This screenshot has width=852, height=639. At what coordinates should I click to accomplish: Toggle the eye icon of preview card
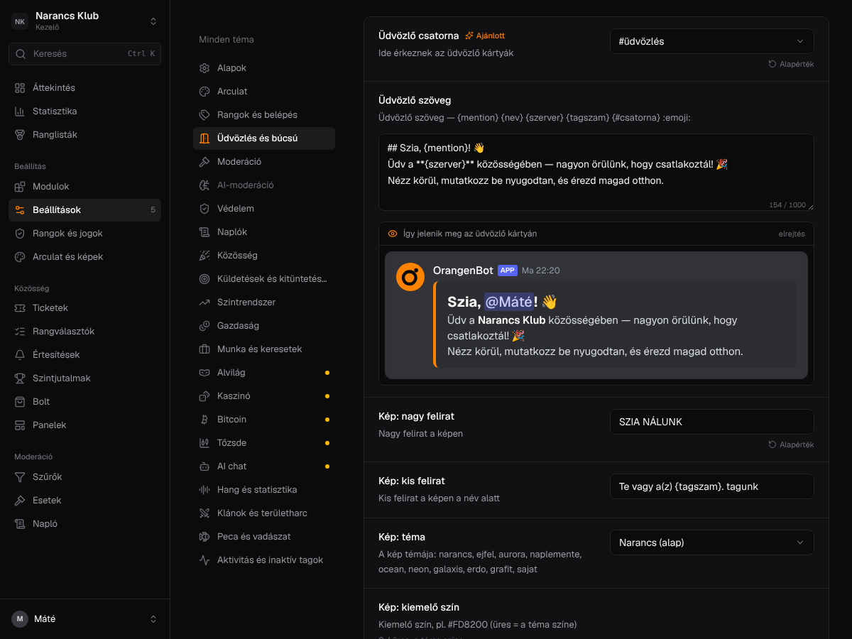click(393, 234)
